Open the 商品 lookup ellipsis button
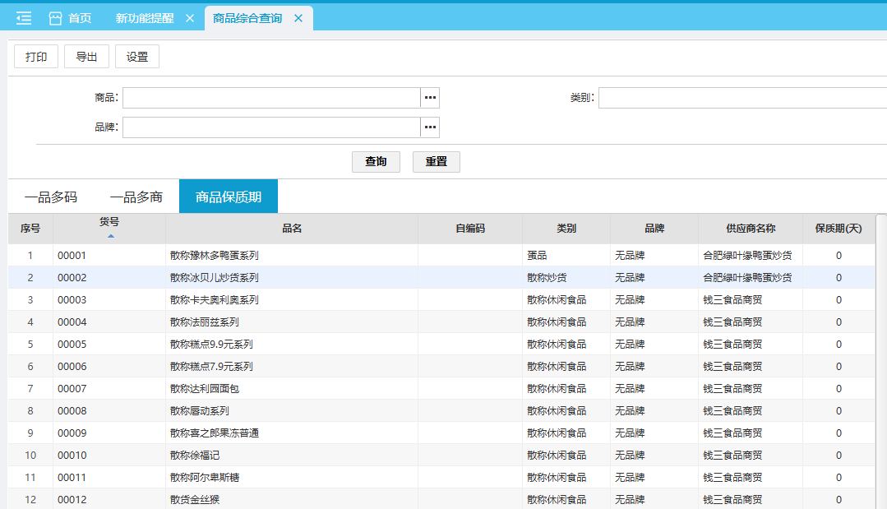887x509 pixels. pos(430,98)
